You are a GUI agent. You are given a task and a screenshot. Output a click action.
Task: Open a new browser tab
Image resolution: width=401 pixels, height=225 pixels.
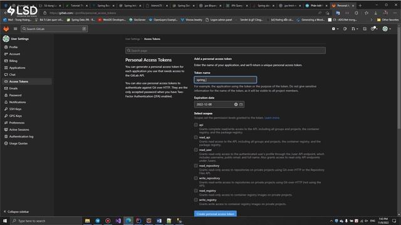click(360, 6)
